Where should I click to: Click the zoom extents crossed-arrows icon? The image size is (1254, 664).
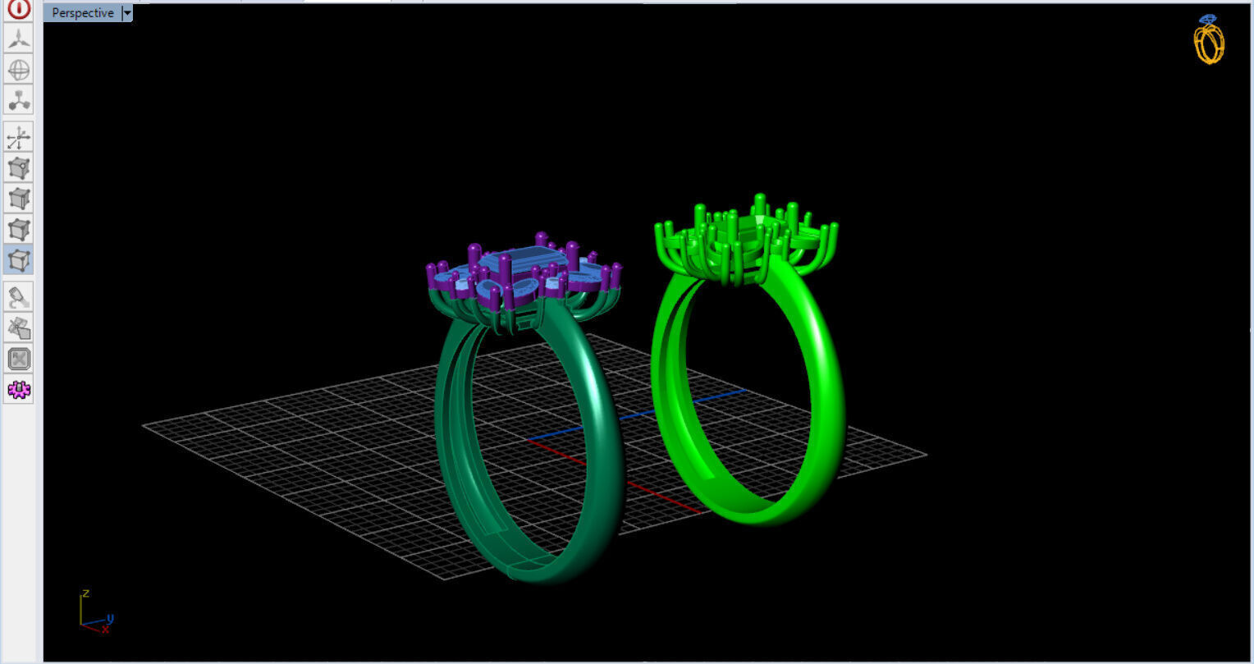pos(19,359)
